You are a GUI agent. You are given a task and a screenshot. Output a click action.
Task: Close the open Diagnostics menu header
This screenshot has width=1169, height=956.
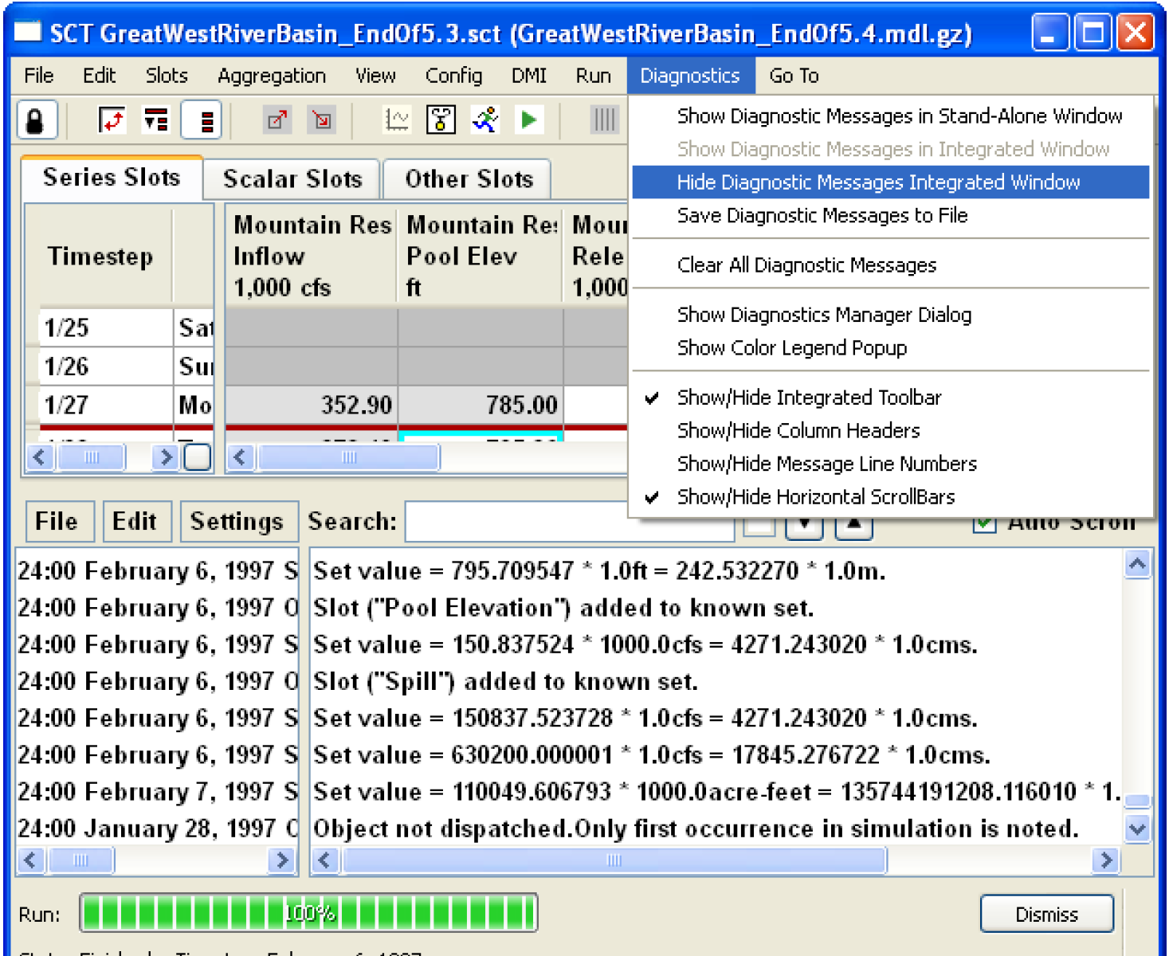(690, 76)
